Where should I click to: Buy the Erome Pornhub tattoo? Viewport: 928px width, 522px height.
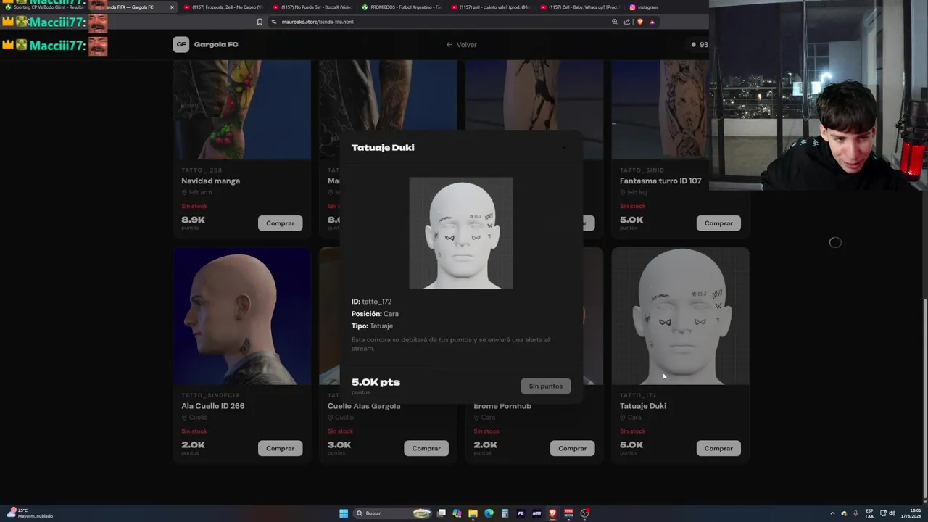[572, 448]
